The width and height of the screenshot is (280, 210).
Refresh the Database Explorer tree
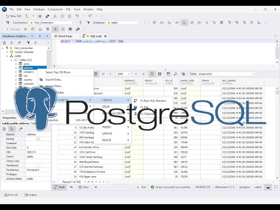tap(5, 43)
